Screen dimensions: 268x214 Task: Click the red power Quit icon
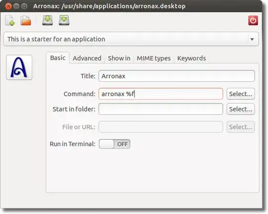pyautogui.click(x=253, y=21)
